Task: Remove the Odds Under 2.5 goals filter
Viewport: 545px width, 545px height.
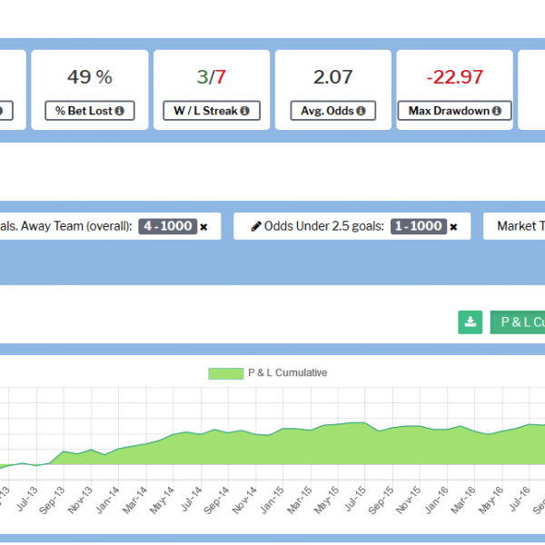Action: [x=453, y=226]
